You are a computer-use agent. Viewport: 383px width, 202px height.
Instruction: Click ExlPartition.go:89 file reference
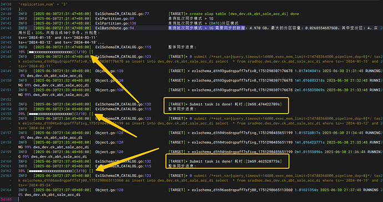pyautogui.click(x=114, y=18)
